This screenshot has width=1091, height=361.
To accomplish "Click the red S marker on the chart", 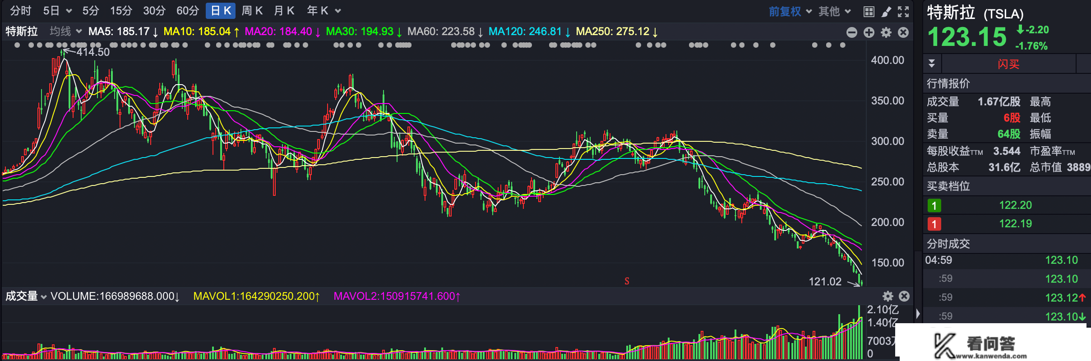I will point(627,281).
